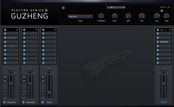Solo the Room channel
This screenshot has height=107, width=174.
click(43, 81)
